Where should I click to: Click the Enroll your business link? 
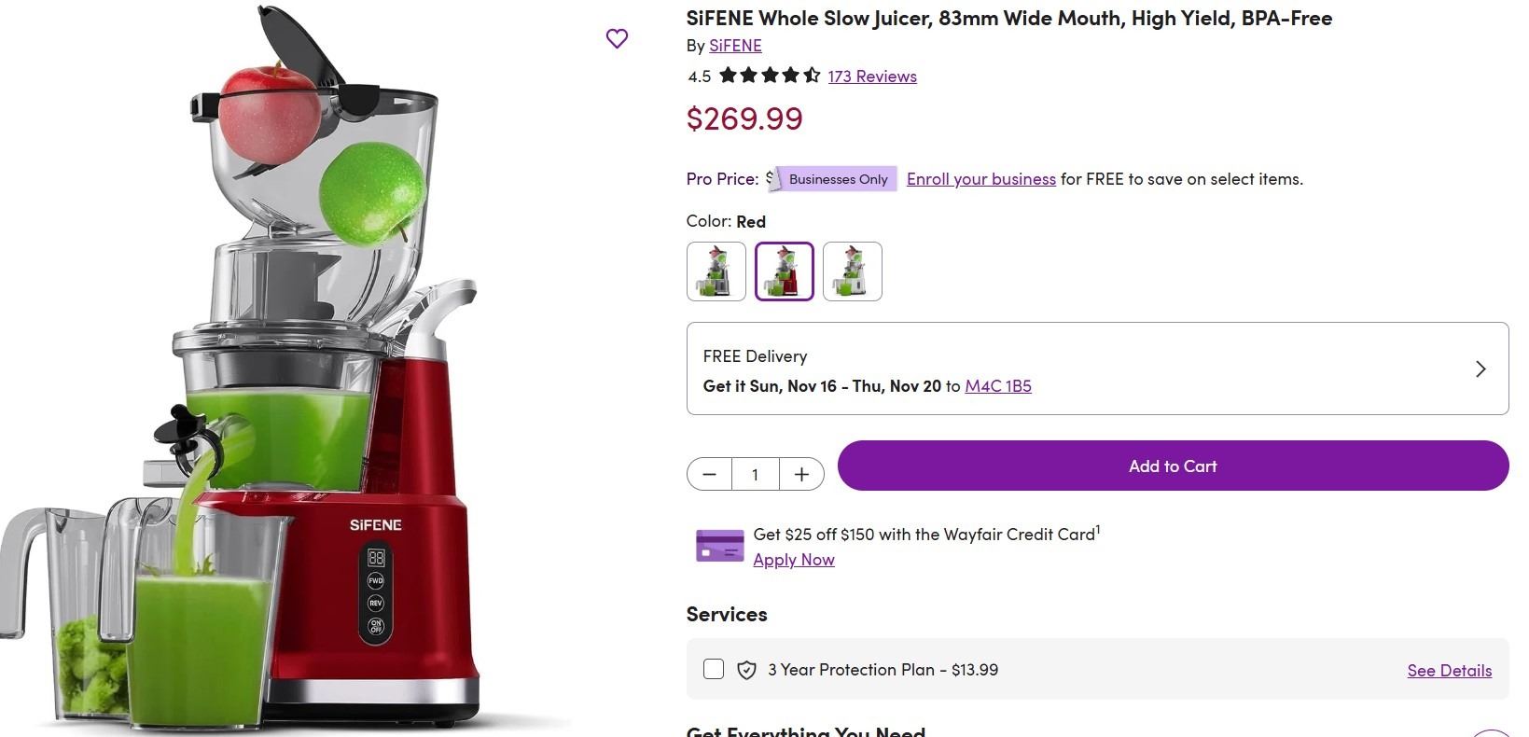click(x=980, y=179)
